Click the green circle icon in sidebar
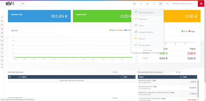206x101 pixels. [2, 67]
